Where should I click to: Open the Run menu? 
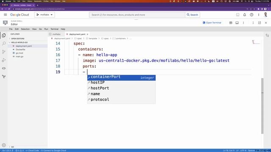tap(46, 29)
